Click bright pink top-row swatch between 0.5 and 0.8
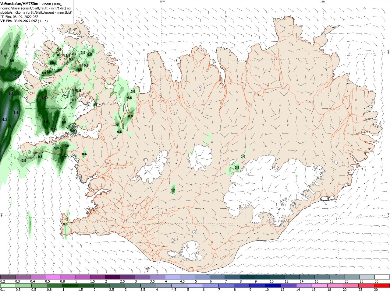This screenshot has width=390, height=292. pyautogui.click(x=53, y=277)
